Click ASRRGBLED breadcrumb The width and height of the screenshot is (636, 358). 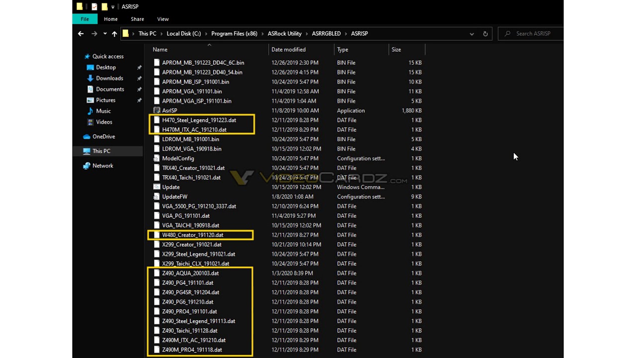(x=326, y=33)
